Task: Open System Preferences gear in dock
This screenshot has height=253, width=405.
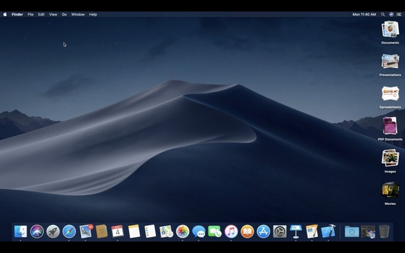Action: point(280,231)
